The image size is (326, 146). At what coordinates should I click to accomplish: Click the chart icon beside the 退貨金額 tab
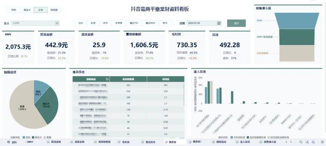pyautogui.click(x=72, y=142)
